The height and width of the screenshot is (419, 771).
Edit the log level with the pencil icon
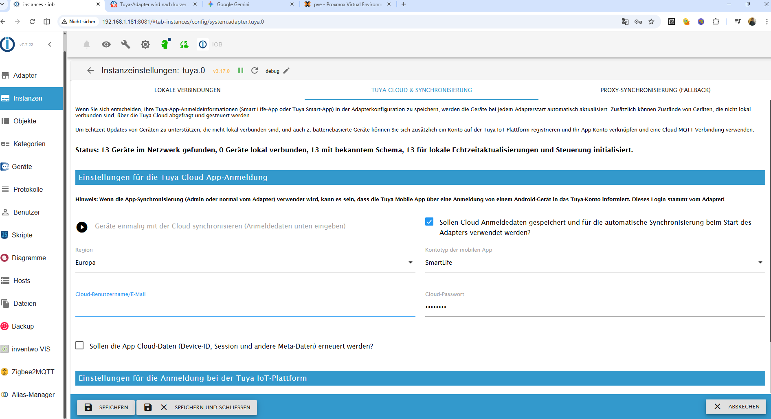pos(286,70)
